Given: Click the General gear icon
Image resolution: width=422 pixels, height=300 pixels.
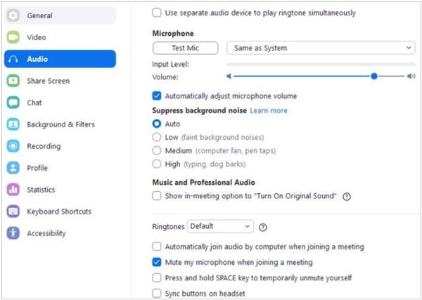Looking at the screenshot, I should click(x=13, y=15).
